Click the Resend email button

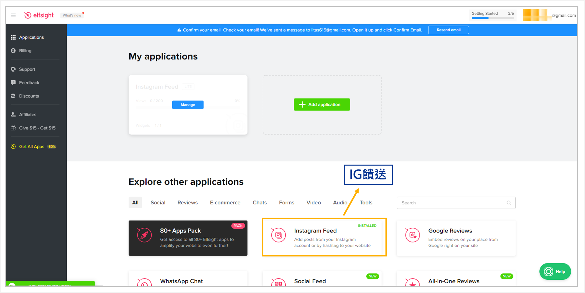point(448,30)
